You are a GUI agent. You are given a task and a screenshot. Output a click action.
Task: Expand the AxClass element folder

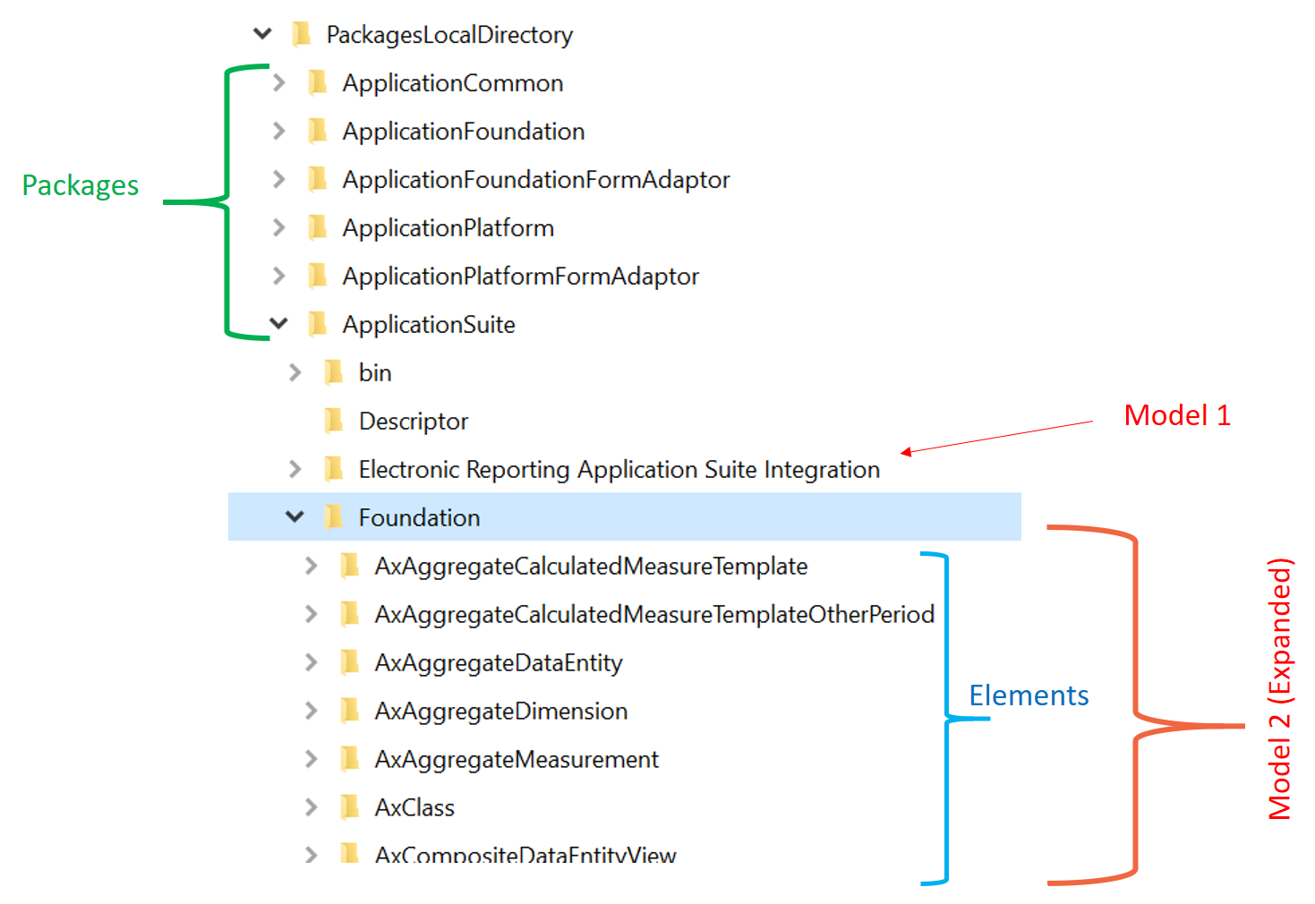click(311, 807)
